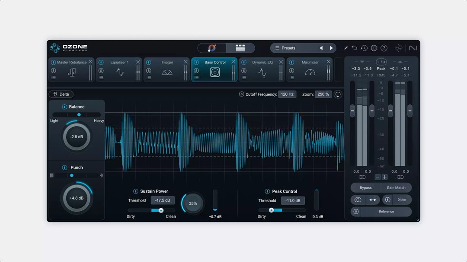Screen dimensions: 467x262
Task: Switch to the Master Rebalance module
Action: coord(72,62)
